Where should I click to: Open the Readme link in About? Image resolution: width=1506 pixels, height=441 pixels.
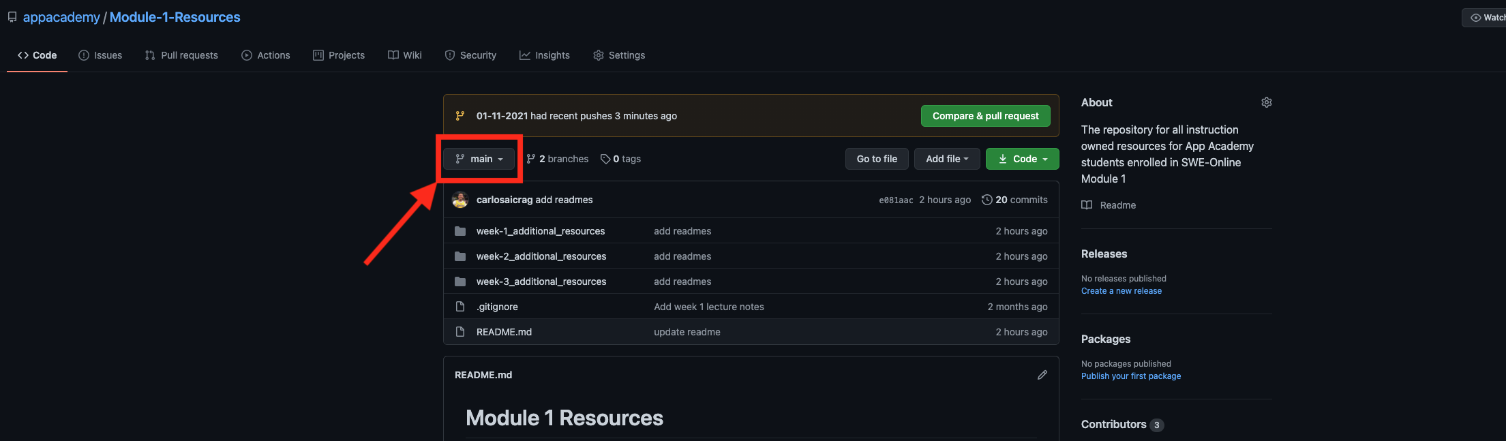pyautogui.click(x=1118, y=205)
